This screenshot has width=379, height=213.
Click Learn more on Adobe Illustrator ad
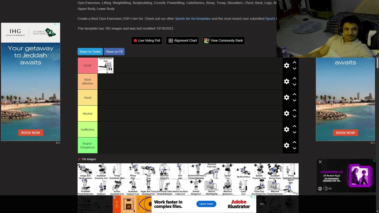coord(206,204)
